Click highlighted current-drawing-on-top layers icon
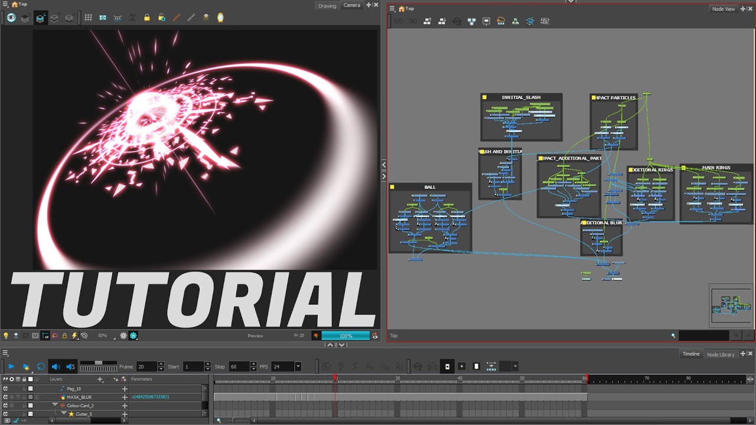756x425 pixels. [x=40, y=18]
